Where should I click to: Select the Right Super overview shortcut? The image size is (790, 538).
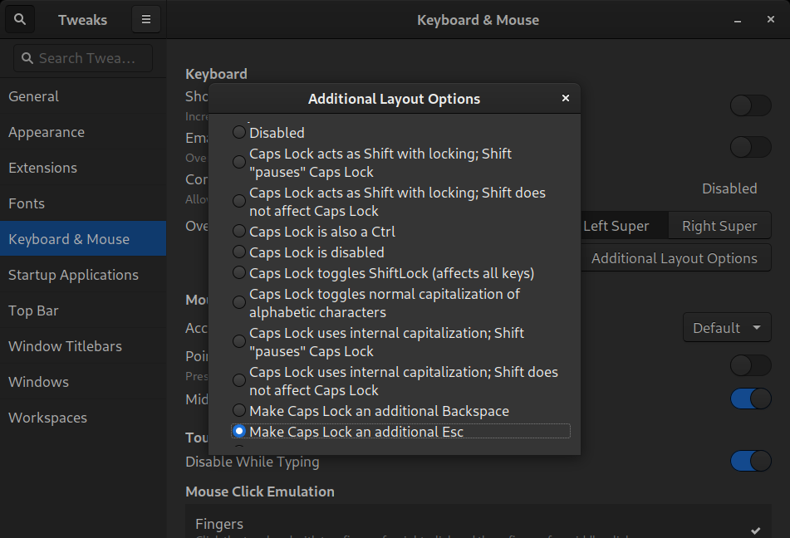click(x=719, y=226)
